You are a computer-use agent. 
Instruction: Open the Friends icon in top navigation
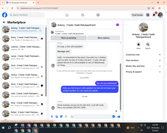coord(82,15)
